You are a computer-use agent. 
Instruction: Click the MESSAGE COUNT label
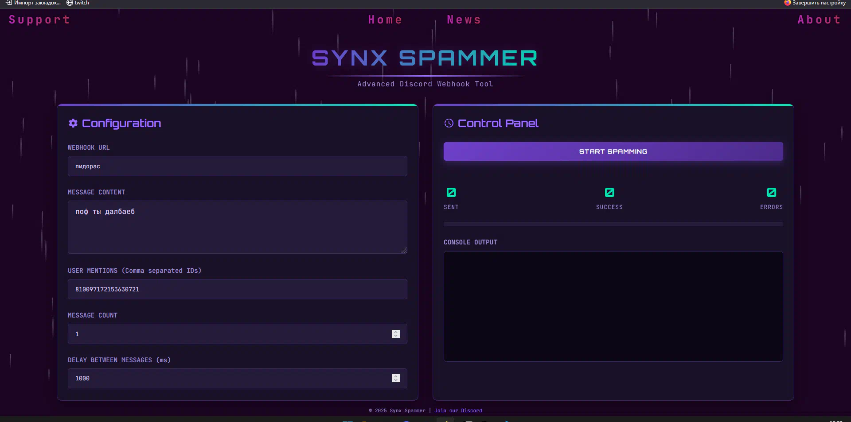click(93, 315)
